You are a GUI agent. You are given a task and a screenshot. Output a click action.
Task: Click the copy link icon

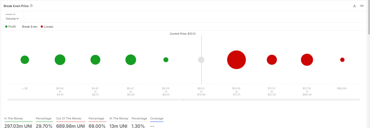[362, 6]
